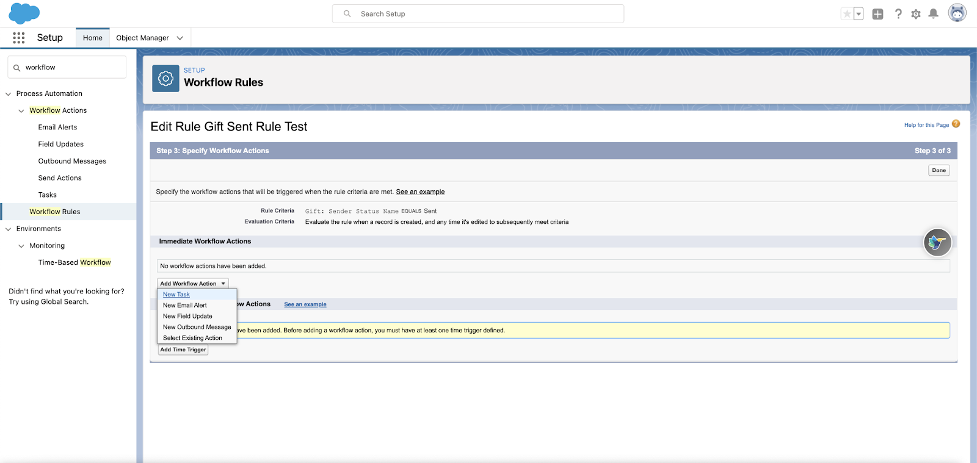The image size is (977, 463).
Task: Open the floating hummingbird assistant button
Action: click(x=937, y=243)
